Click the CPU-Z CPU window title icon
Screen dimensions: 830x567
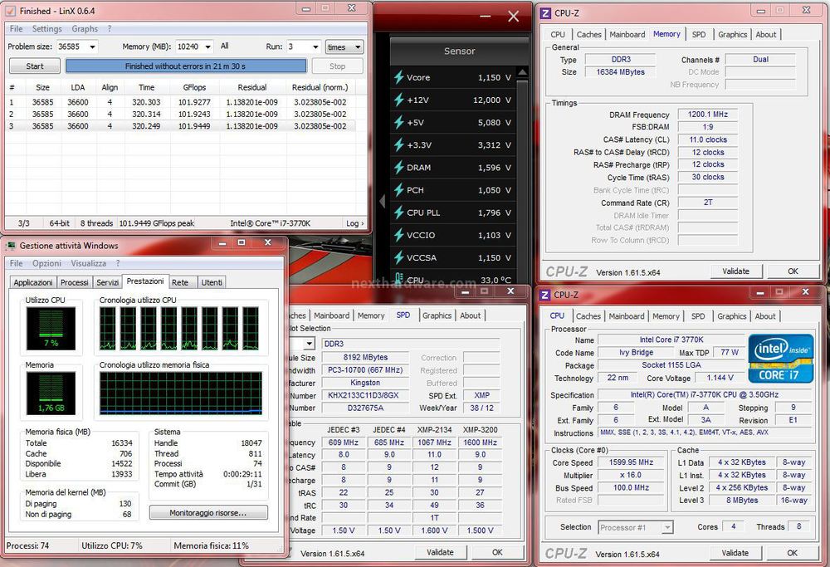pos(545,295)
